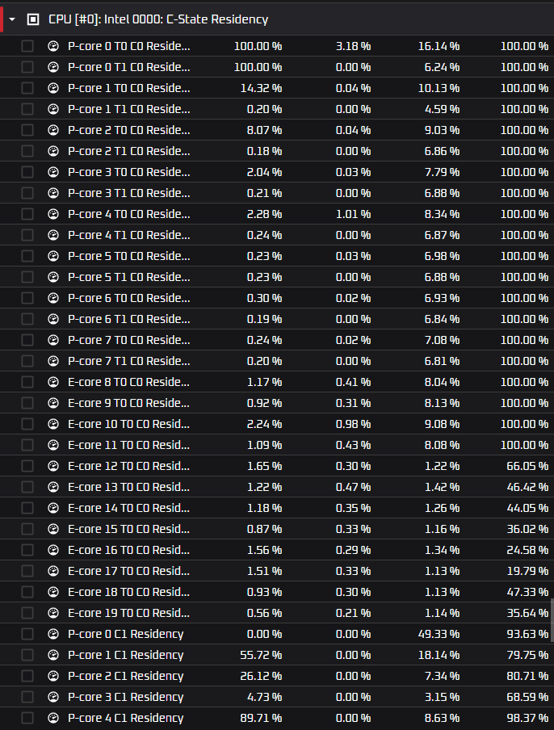Click gauge icon of E-core 19 T0 C0 row
The width and height of the screenshot is (554, 730).
[53, 613]
